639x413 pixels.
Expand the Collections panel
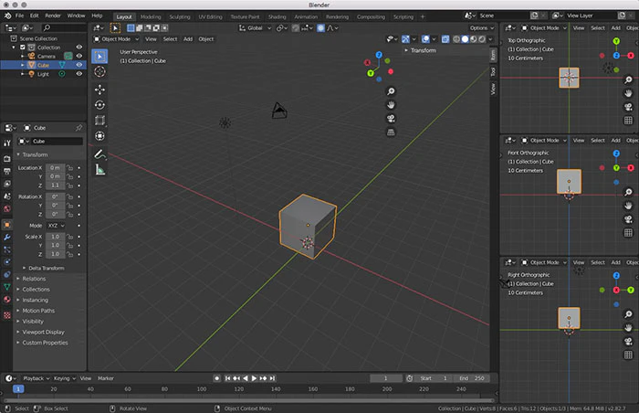pos(34,290)
